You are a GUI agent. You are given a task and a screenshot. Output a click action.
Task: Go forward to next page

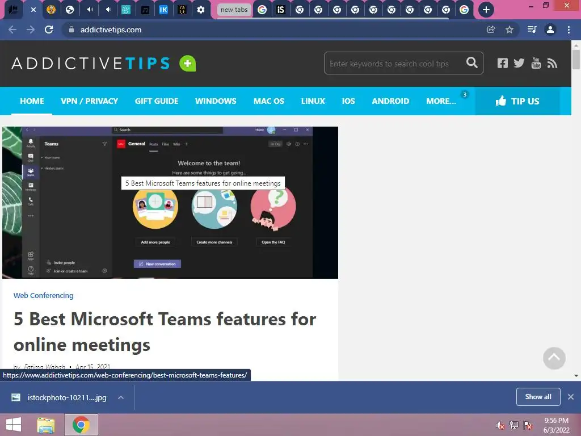coord(31,30)
